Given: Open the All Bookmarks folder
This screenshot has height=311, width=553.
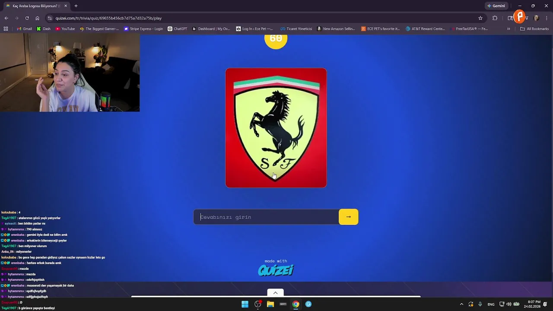Looking at the screenshot, I should [534, 29].
